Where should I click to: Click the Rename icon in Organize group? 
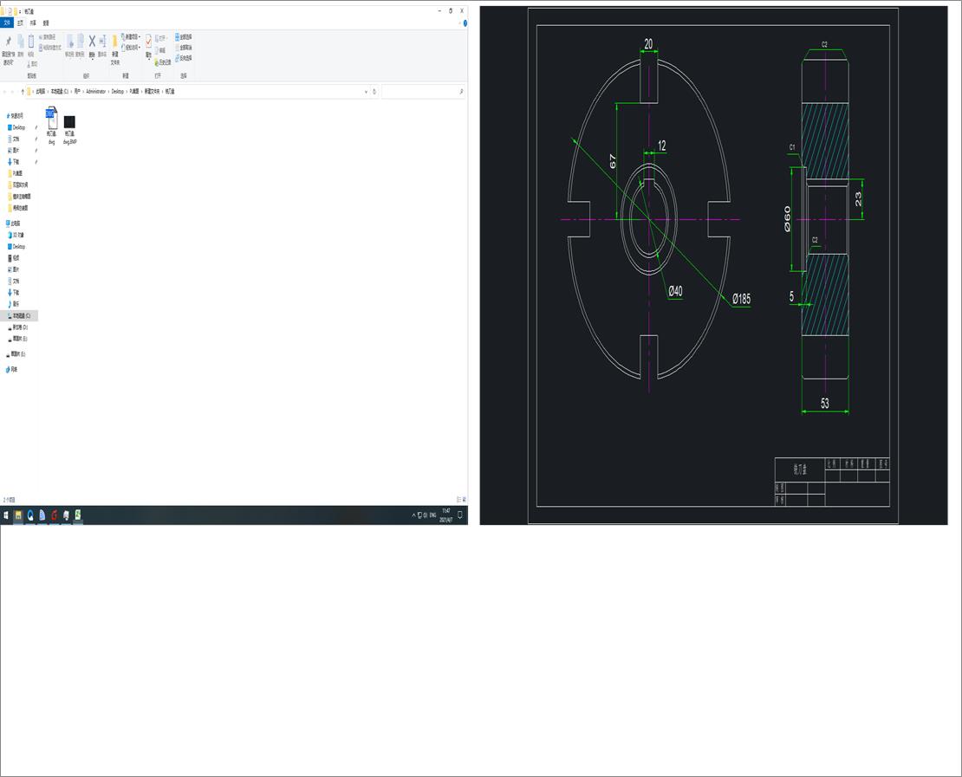pos(102,46)
